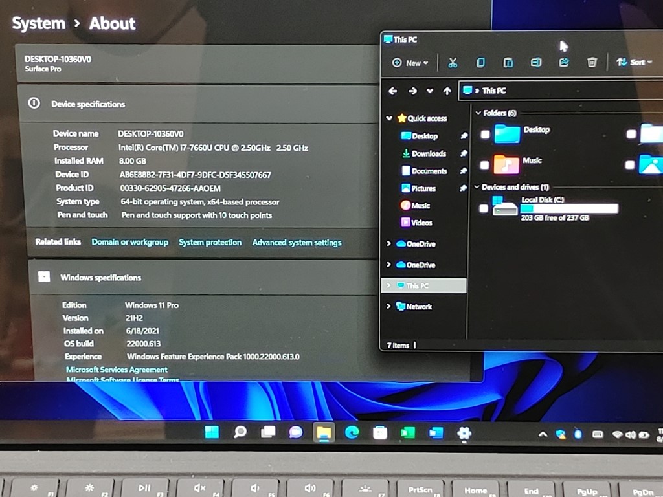Click the '7 items' status bar text
663x497 pixels.
click(x=398, y=346)
